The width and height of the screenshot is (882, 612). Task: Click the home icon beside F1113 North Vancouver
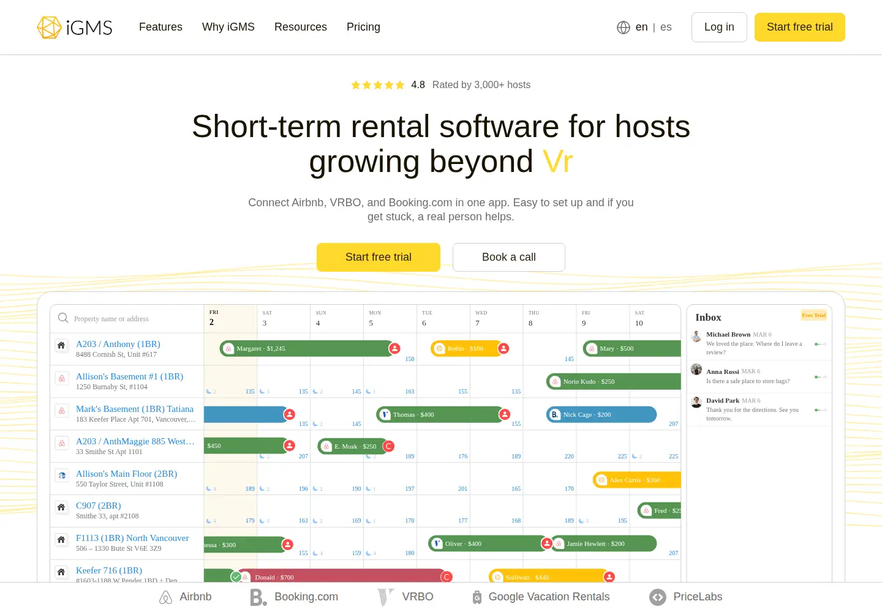(61, 539)
